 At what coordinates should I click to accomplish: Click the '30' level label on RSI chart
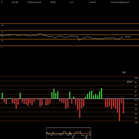coord(2,41)
